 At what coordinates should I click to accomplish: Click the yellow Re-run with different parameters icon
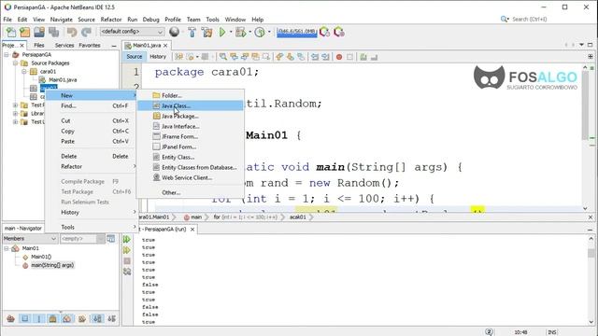(127, 250)
